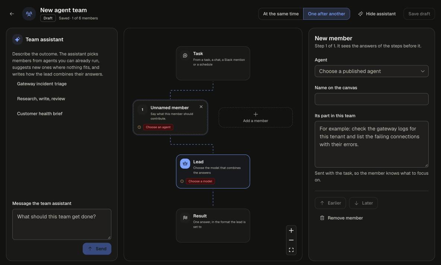The image size is (441, 265).
Task: Click the Task node chat icon
Action: [x=185, y=56]
